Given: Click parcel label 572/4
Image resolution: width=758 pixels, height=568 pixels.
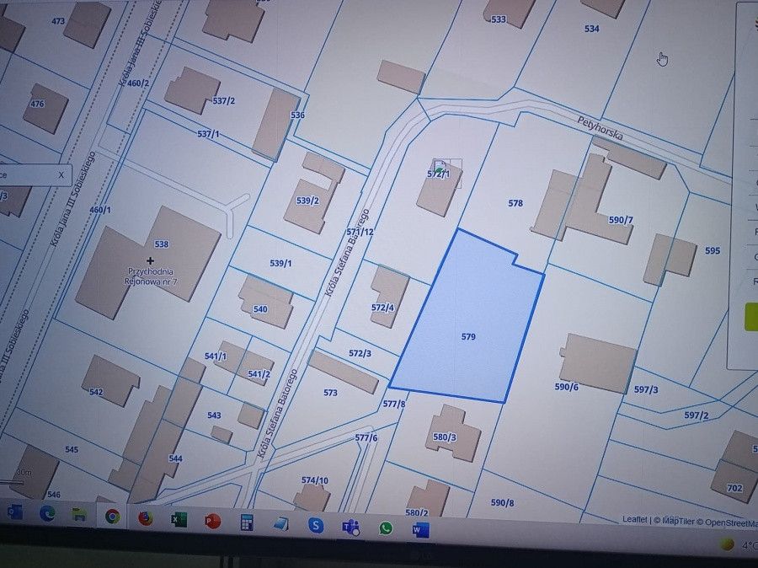Looking at the screenshot, I should tap(382, 308).
